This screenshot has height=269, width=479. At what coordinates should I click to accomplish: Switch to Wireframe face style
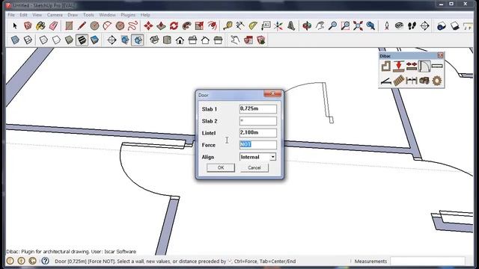[x=43, y=40]
